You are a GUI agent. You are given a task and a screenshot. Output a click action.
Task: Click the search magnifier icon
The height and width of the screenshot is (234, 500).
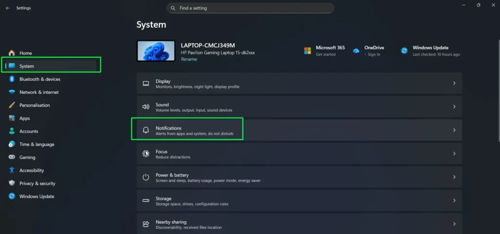173,8
